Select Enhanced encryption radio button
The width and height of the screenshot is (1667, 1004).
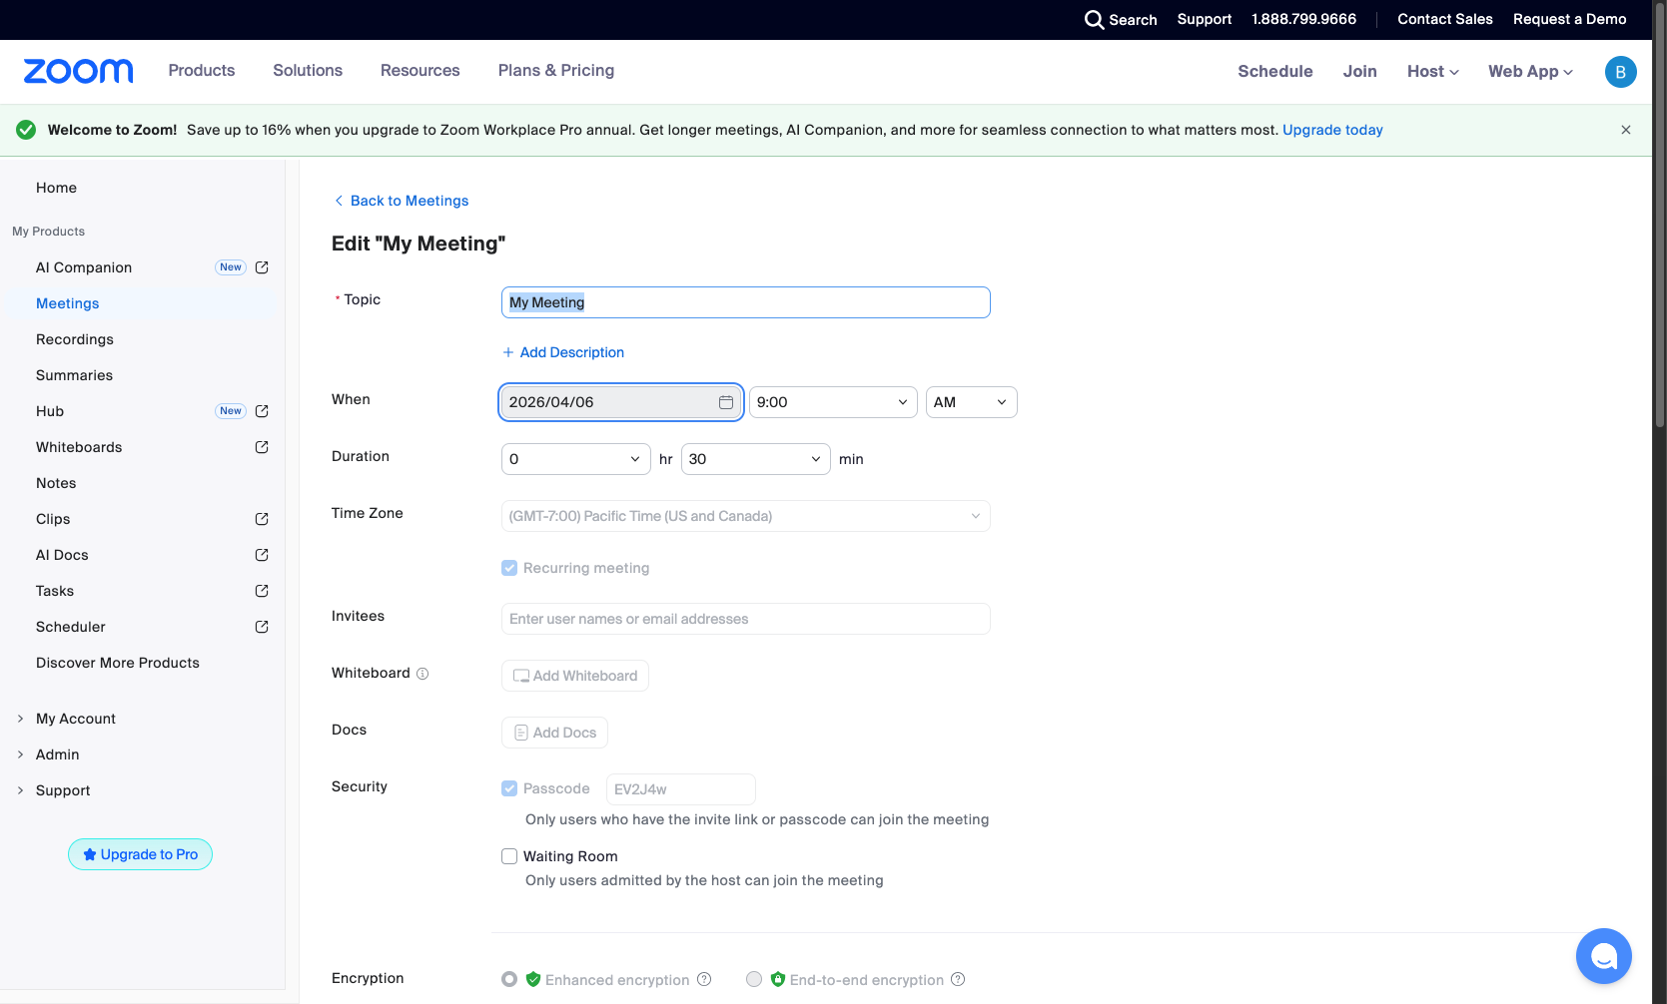click(x=509, y=979)
